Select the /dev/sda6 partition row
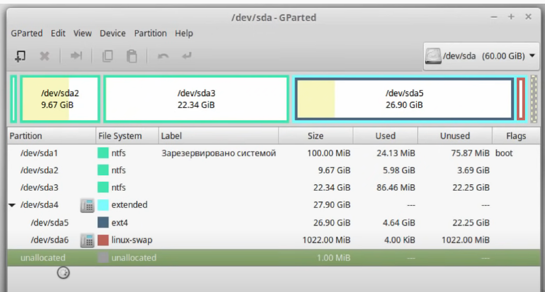Image resolution: width=545 pixels, height=292 pixels. [273, 240]
